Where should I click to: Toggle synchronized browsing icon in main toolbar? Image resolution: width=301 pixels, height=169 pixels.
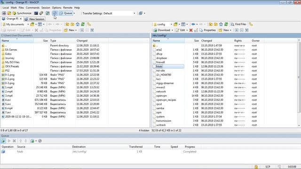[48, 13]
